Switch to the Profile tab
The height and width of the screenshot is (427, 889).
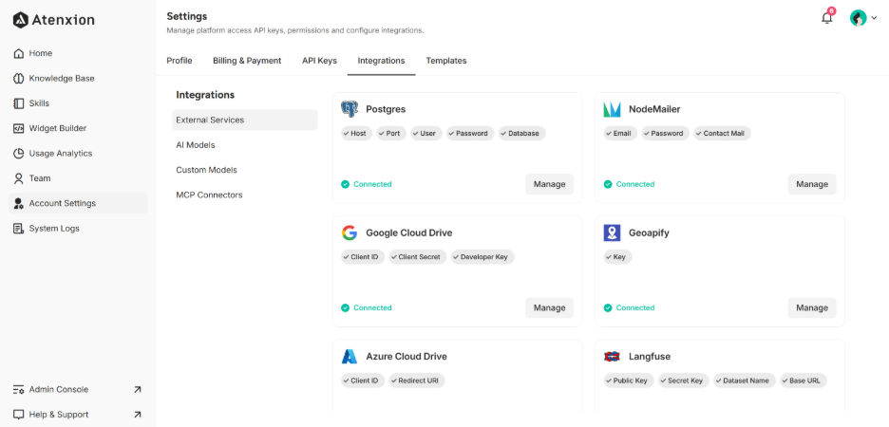point(180,61)
